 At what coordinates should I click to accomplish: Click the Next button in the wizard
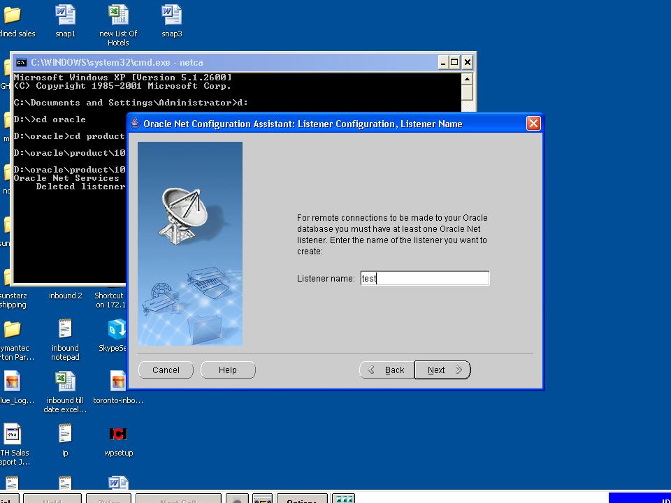pos(442,370)
